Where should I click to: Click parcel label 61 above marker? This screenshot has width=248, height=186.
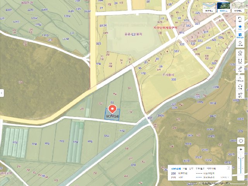point(112,102)
